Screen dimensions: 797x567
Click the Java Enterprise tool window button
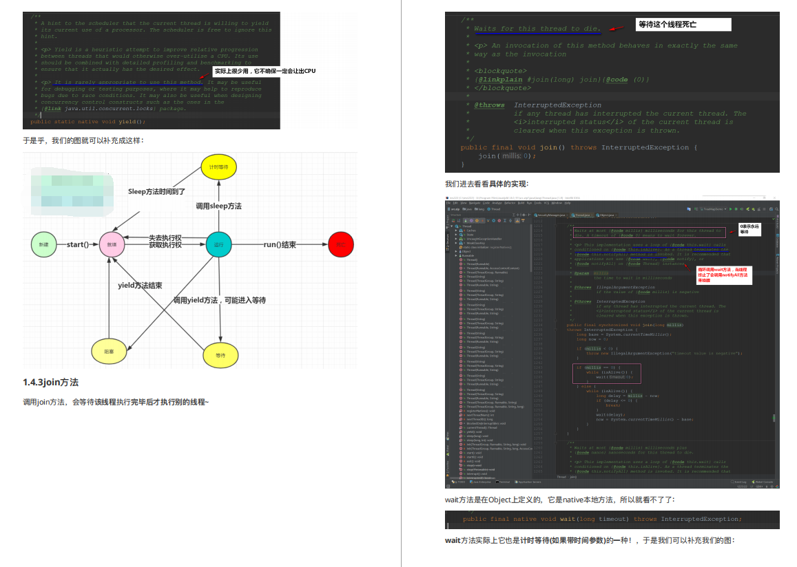coord(480,482)
